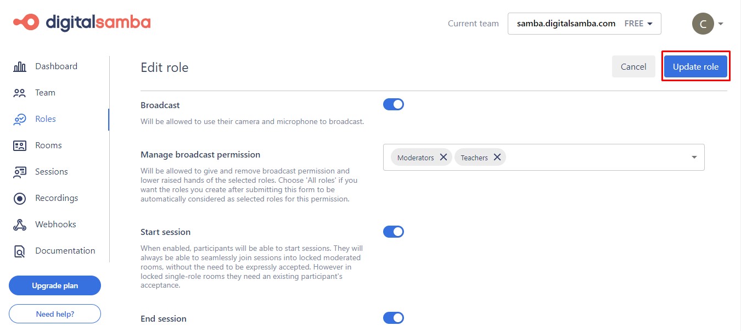
Task: Turn off the Start session toggle
Action: pos(394,231)
